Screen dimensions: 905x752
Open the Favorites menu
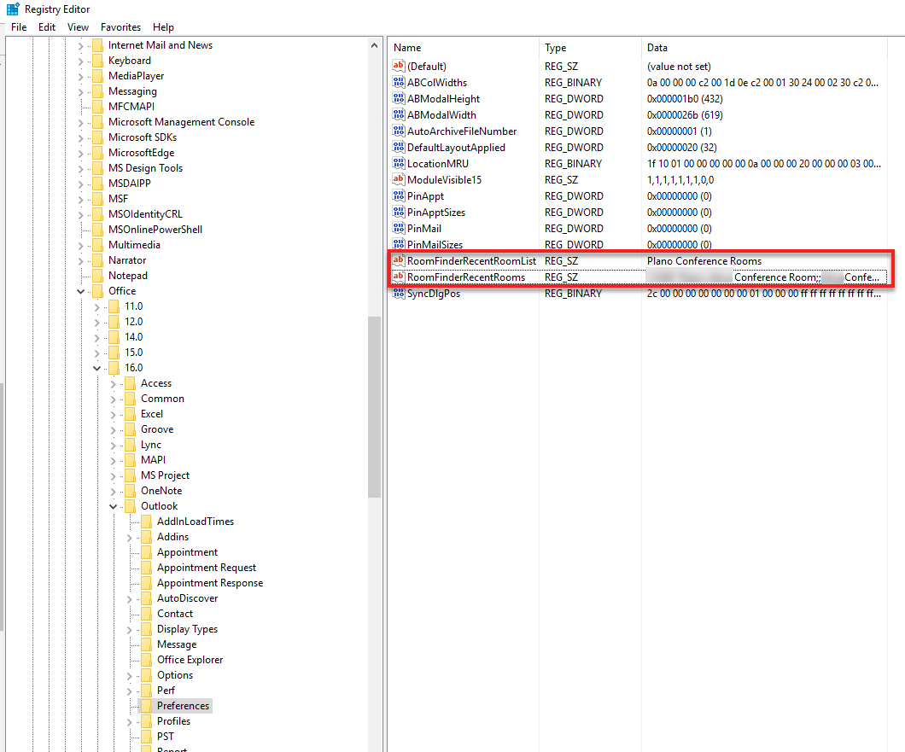pos(120,27)
